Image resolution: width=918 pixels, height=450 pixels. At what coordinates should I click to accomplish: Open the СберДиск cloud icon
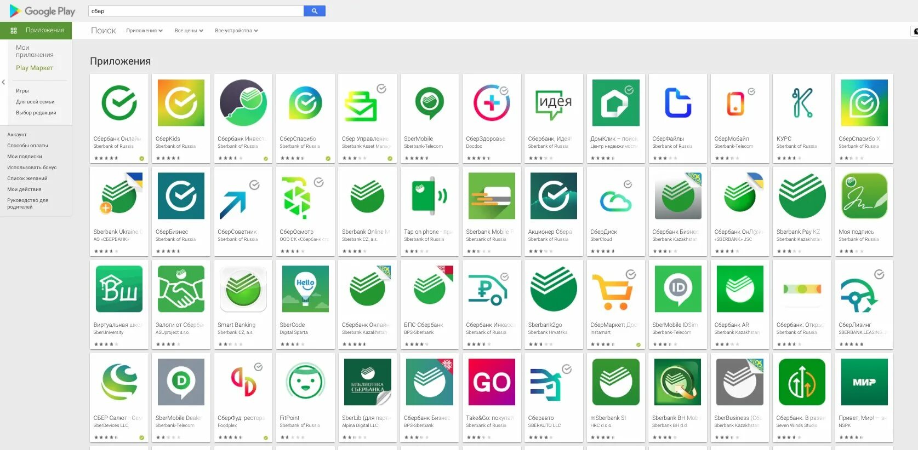pos(615,196)
